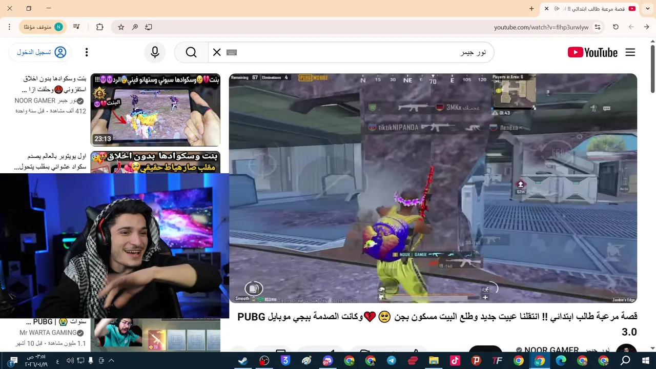Open the volume speaker tray icon
The image size is (656, 369).
tap(70, 361)
